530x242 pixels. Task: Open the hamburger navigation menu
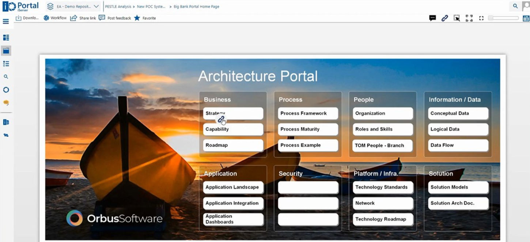point(5,22)
